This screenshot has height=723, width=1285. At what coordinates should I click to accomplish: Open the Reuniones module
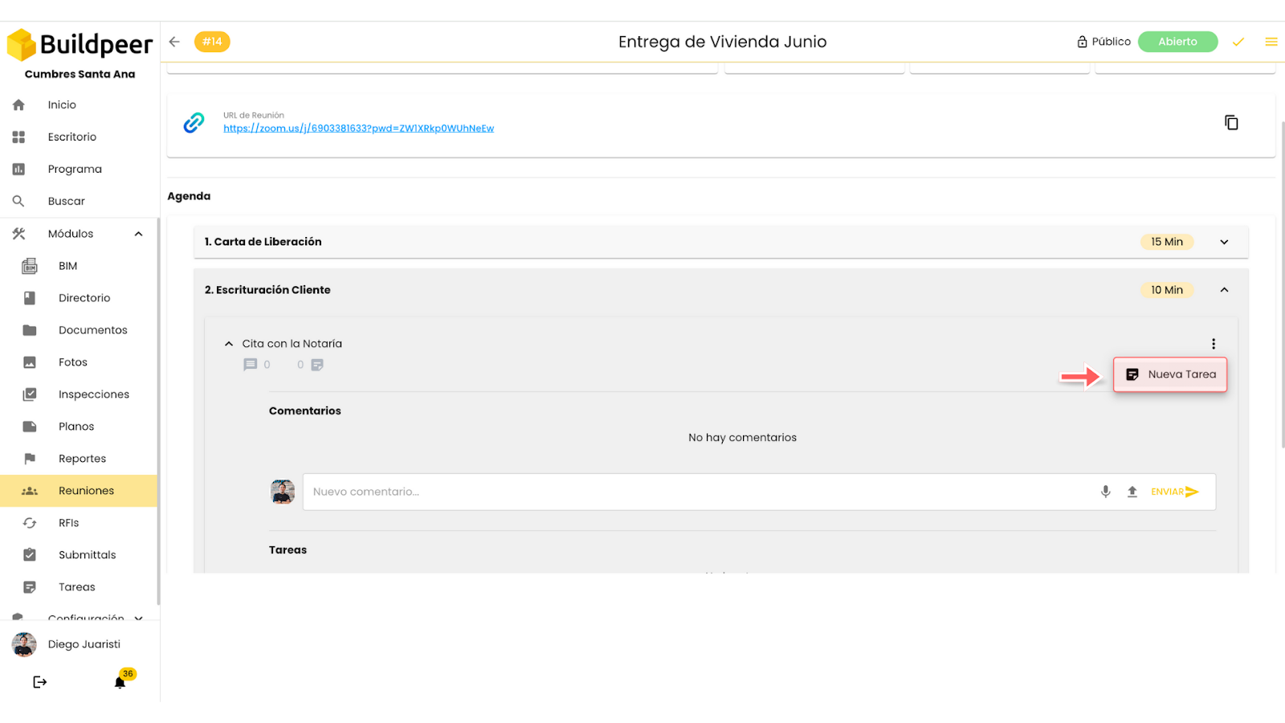click(79, 491)
